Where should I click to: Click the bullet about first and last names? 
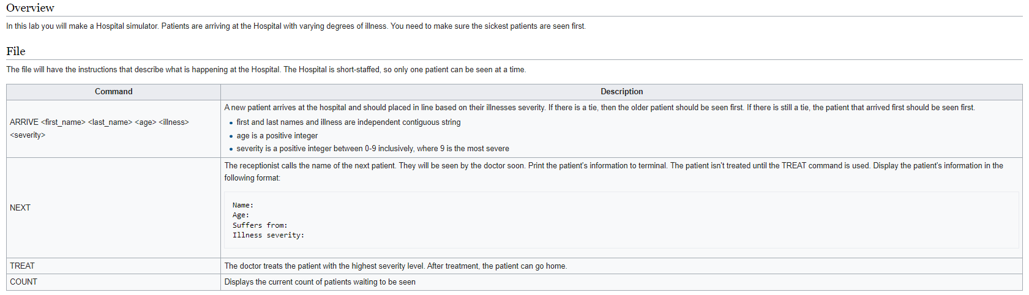click(348, 122)
